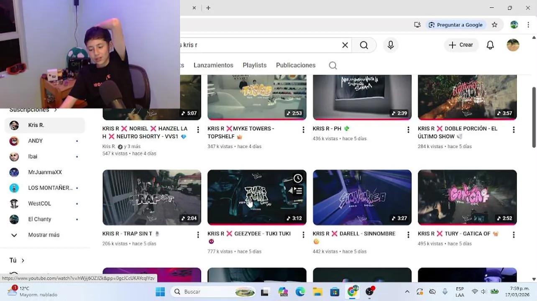
Task: Switch to the Lanzamientos tab
Action: tap(213, 65)
